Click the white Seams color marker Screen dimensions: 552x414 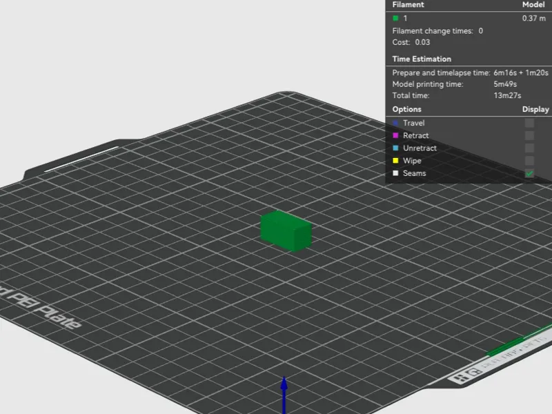[395, 173]
